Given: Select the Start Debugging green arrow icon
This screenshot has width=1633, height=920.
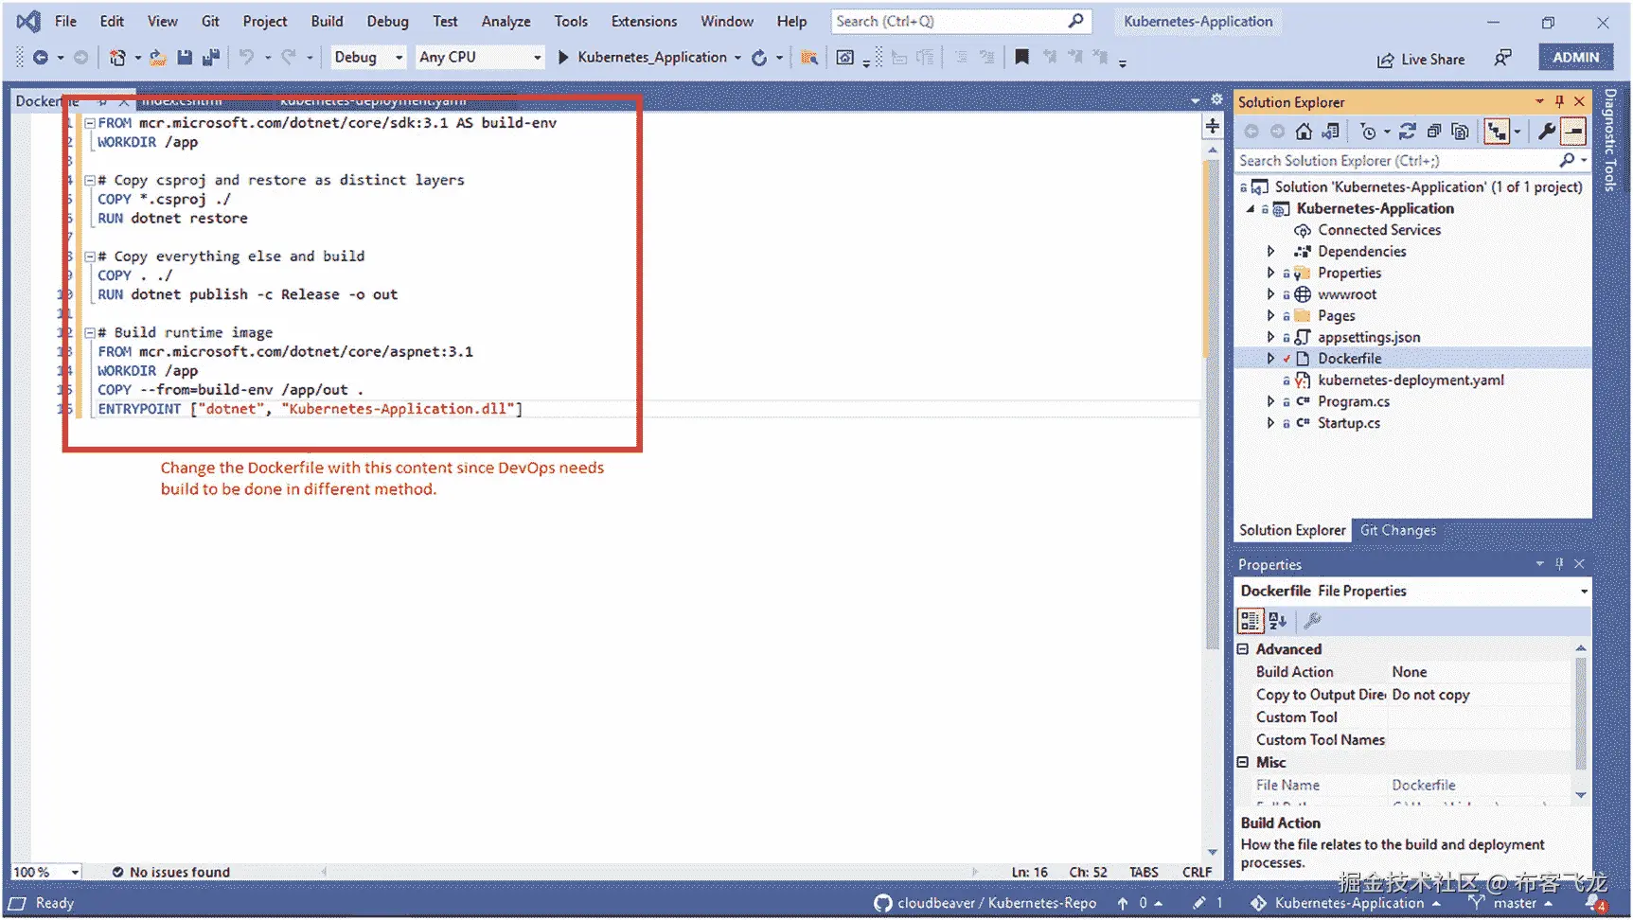Looking at the screenshot, I should [566, 57].
